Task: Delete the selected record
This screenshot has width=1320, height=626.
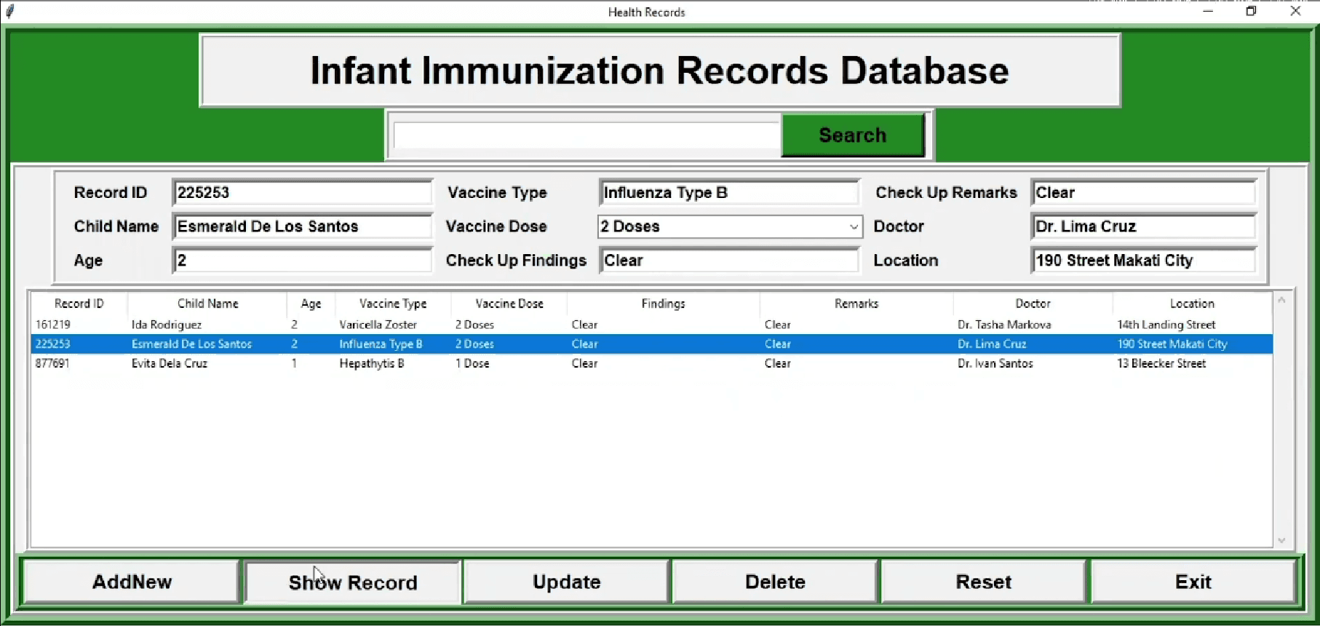Action: point(775,582)
